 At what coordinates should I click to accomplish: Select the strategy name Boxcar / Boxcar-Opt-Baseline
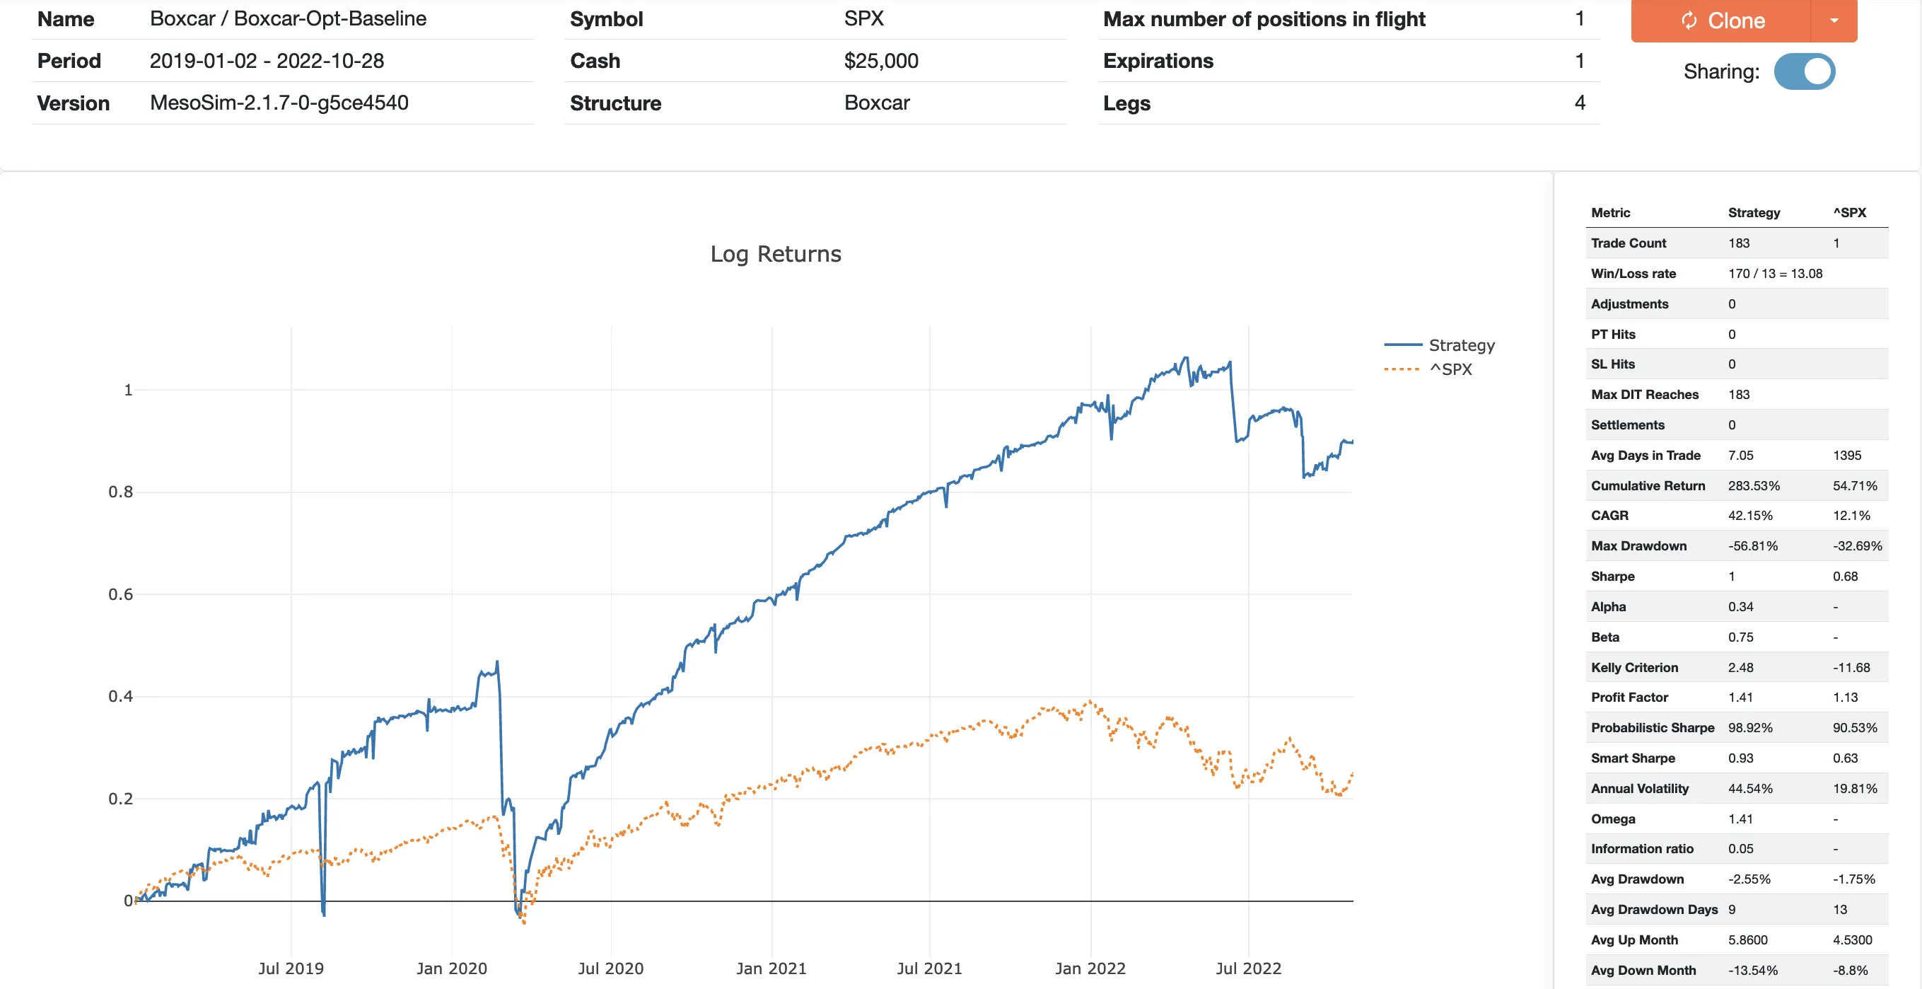[289, 18]
